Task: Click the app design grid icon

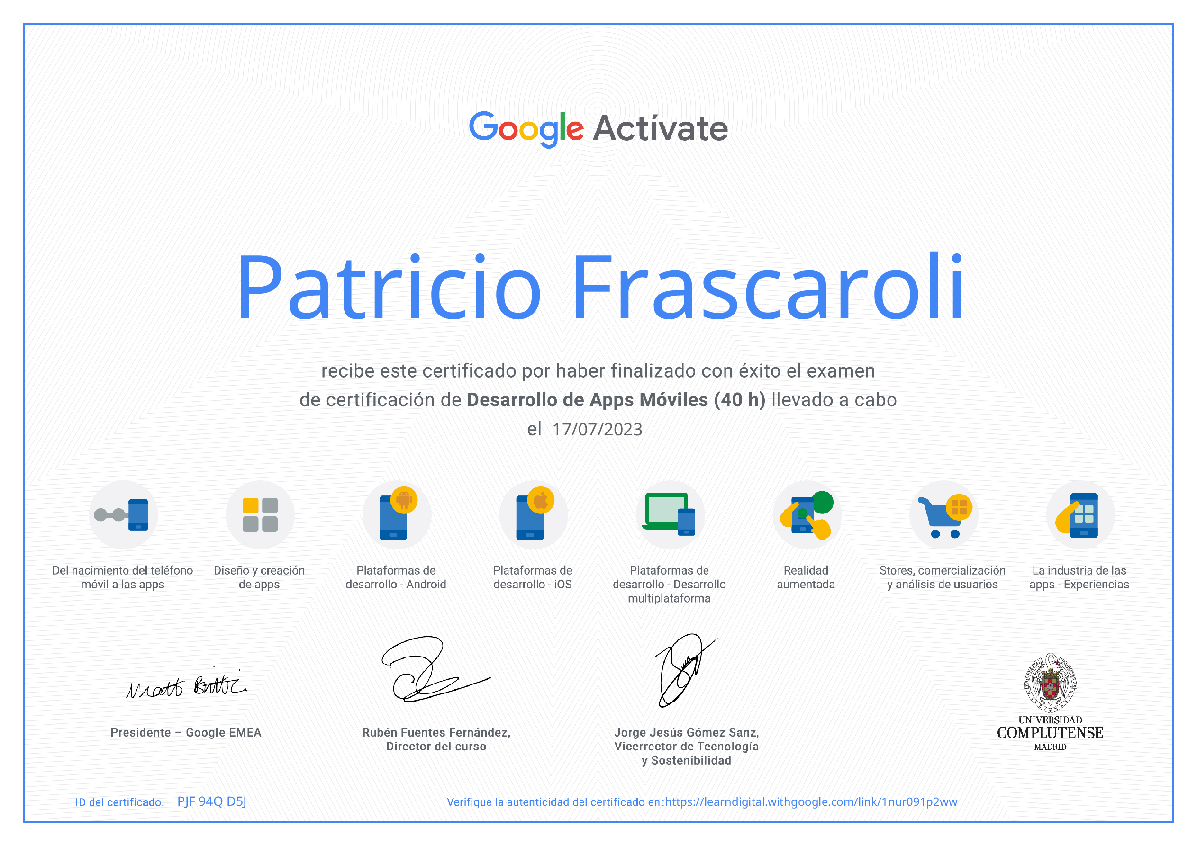Action: point(261,515)
